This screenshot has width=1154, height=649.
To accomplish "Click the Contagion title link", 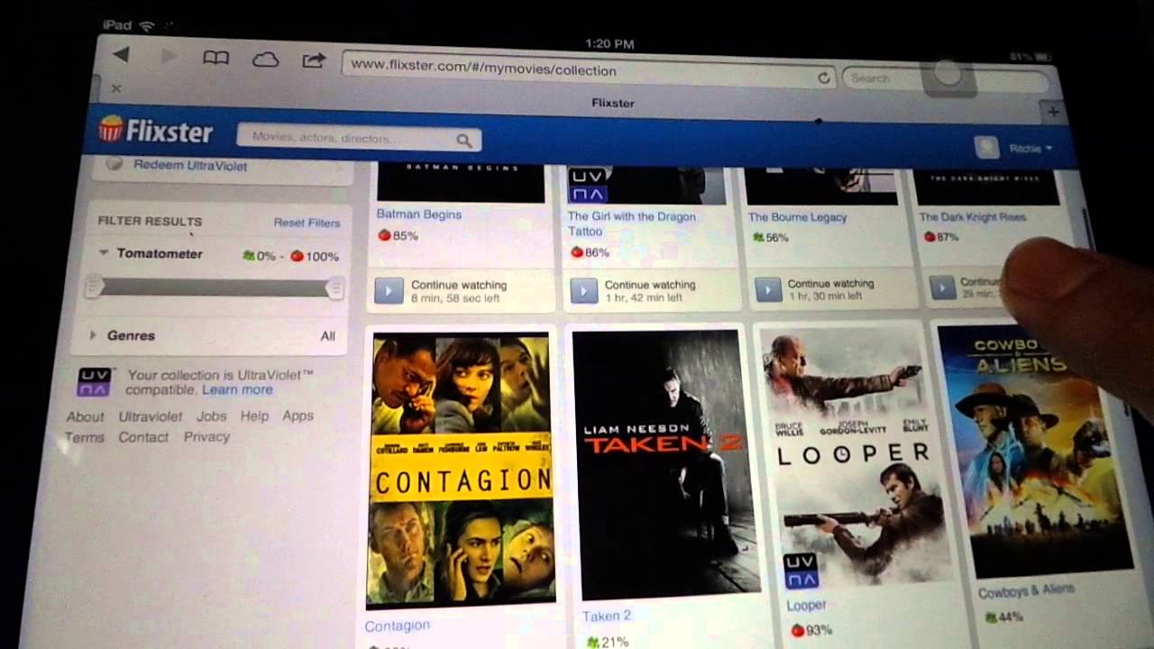I will pyautogui.click(x=397, y=626).
